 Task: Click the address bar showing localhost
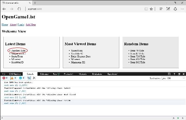pyautogui.click(x=83, y=9)
